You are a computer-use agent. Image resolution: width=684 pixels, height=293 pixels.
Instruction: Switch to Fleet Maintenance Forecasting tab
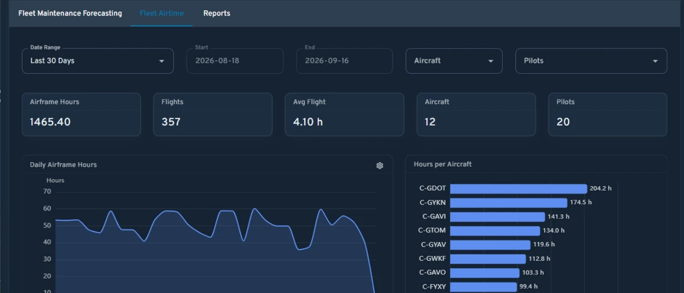point(70,13)
